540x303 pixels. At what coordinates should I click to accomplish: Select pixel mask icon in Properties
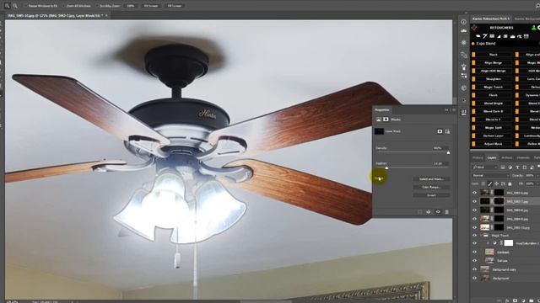point(379,120)
